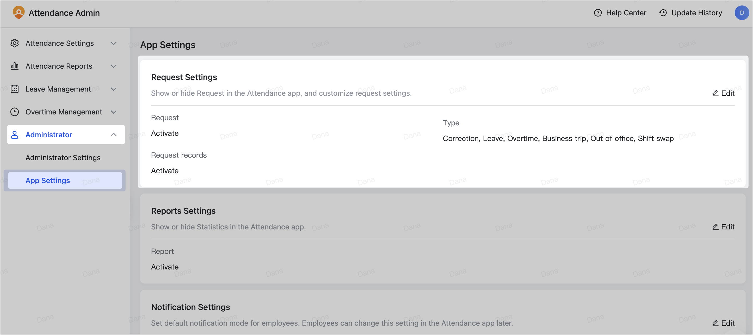Click the Attendance Reports chart icon
The width and height of the screenshot is (753, 335).
[15, 66]
